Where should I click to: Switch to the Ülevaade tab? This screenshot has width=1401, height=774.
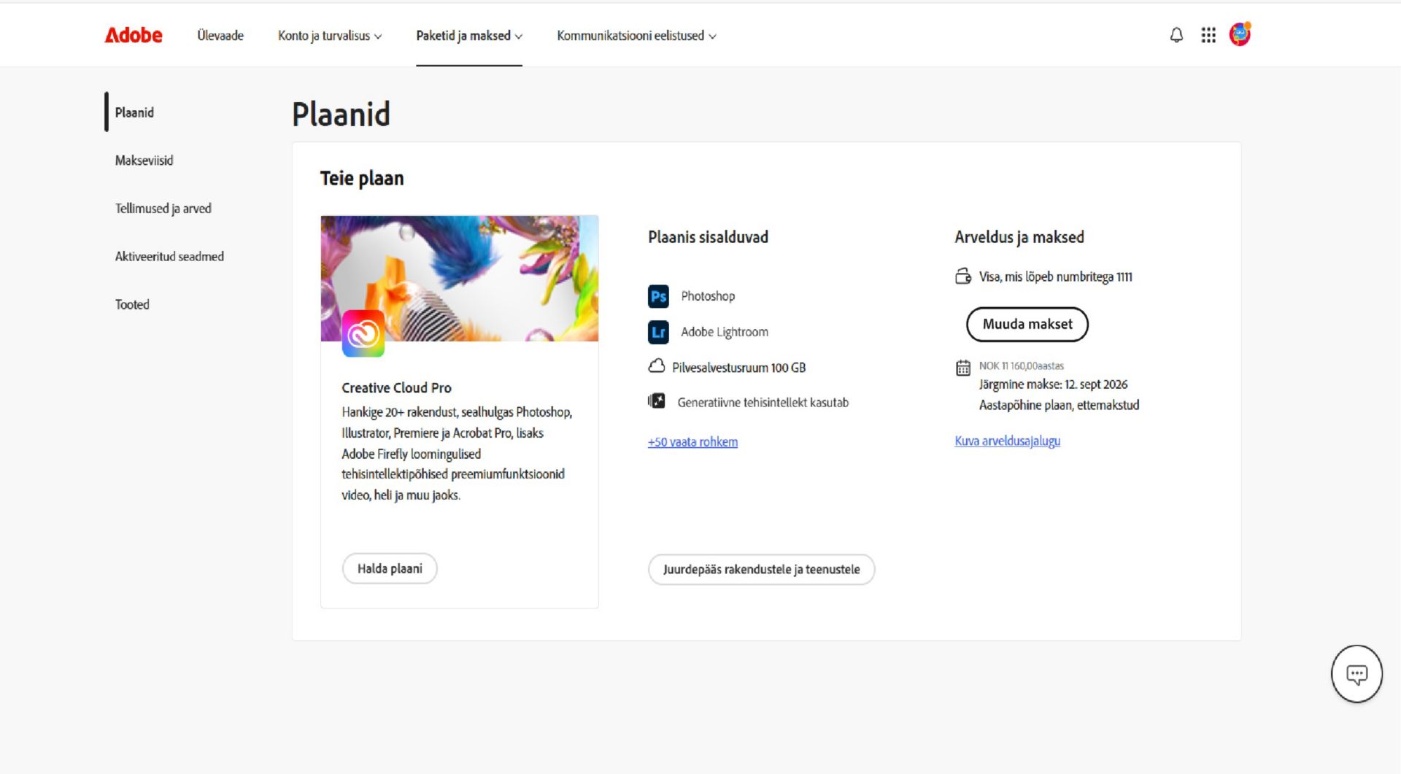219,35
